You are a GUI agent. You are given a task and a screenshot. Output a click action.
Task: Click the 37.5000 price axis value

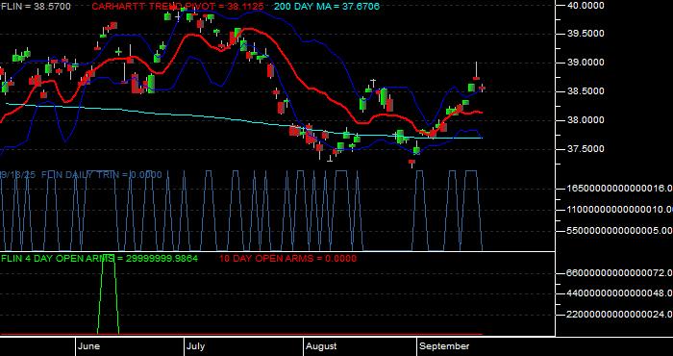tap(586, 149)
